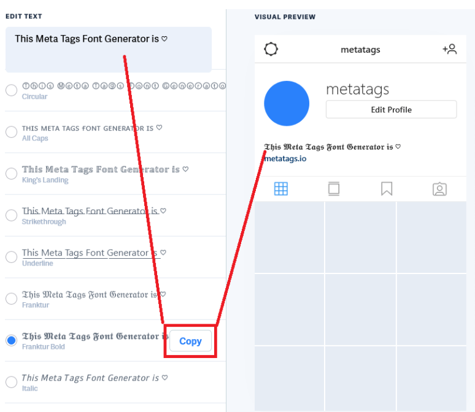Click the EDIT TEXT heading

[24, 17]
